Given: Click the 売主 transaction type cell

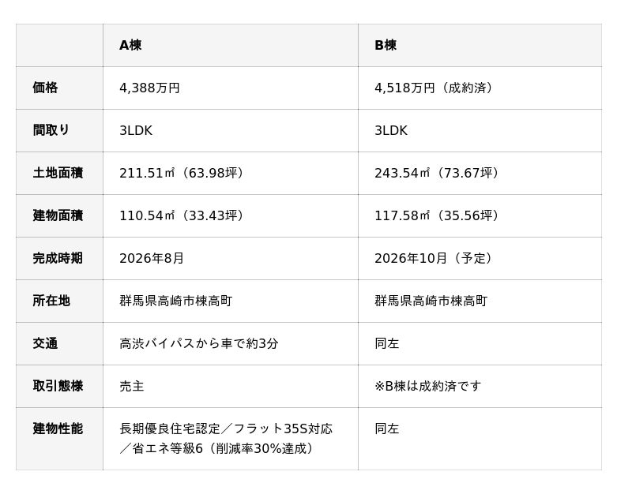Looking at the screenshot, I should click(x=132, y=386).
